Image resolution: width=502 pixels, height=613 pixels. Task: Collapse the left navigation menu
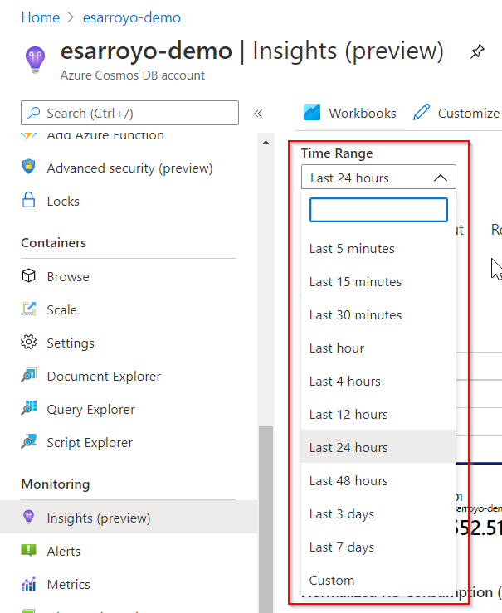coord(258,114)
